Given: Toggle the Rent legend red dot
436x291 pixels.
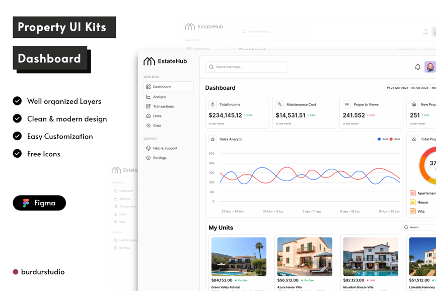Looking at the screenshot, I should [x=391, y=139].
